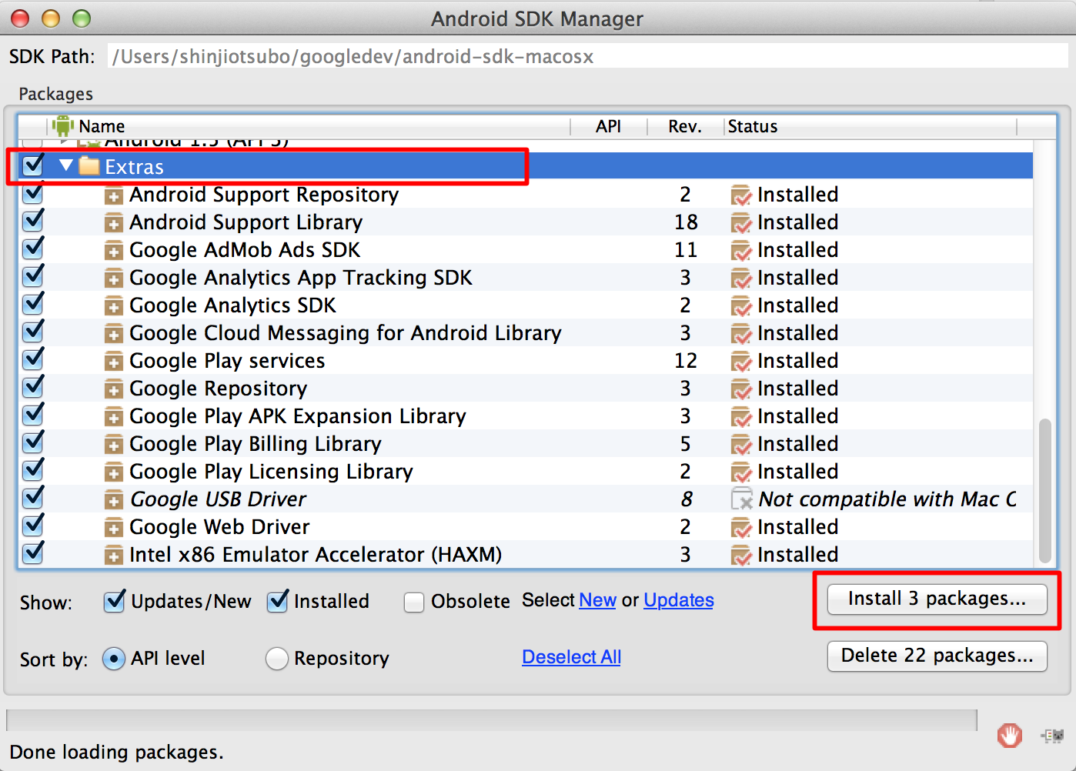
Task: Uncheck the Google Play services checkbox
Action: coord(33,360)
